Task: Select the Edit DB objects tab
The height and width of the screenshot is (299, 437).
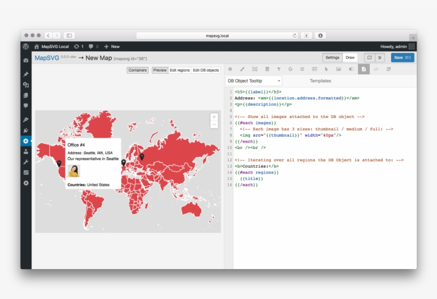Action: [206, 70]
